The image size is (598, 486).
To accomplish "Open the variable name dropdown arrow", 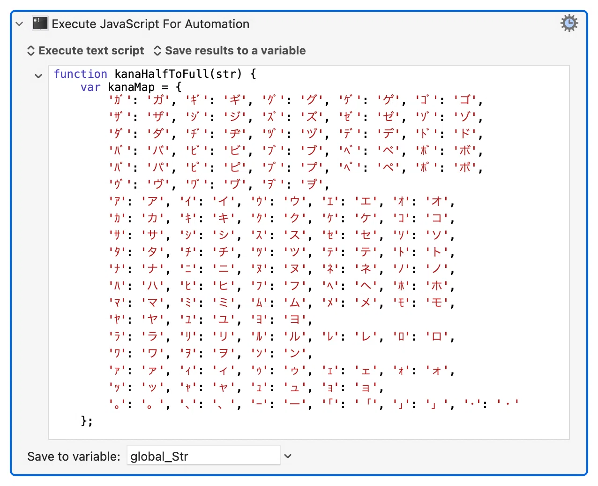I will (x=288, y=456).
